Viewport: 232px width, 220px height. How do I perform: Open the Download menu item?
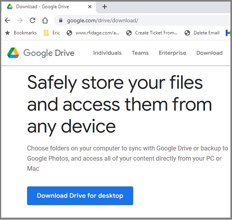pyautogui.click(x=209, y=53)
